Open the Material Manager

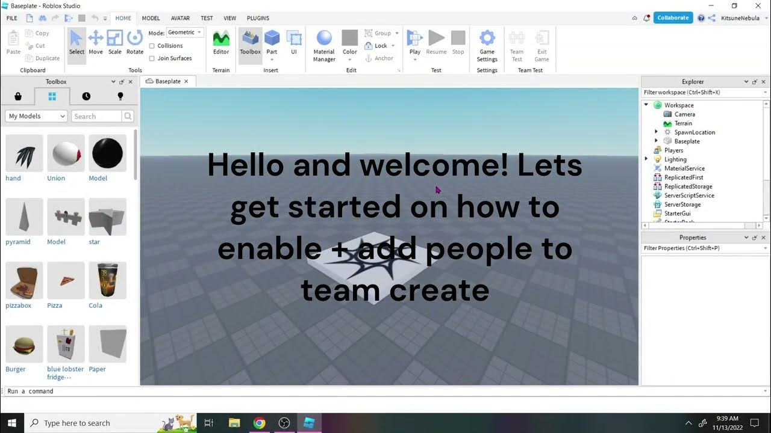tap(324, 46)
